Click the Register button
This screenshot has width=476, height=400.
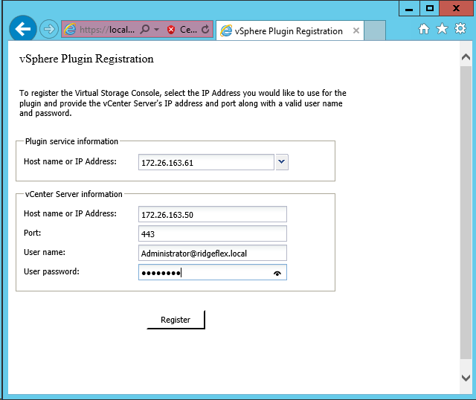tap(176, 320)
